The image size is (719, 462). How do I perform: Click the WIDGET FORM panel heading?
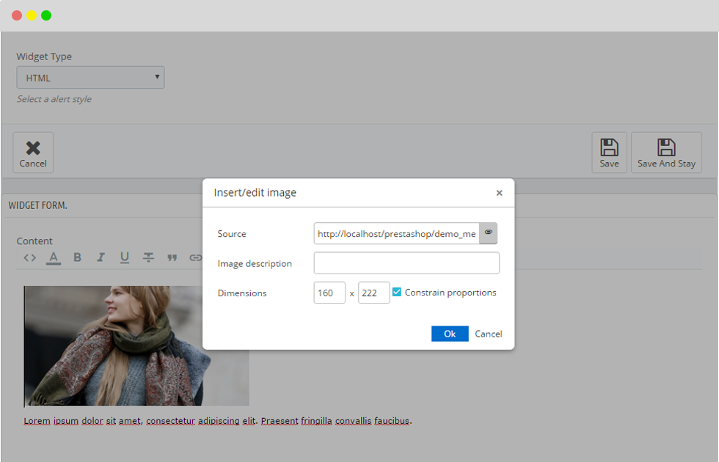[x=37, y=205]
